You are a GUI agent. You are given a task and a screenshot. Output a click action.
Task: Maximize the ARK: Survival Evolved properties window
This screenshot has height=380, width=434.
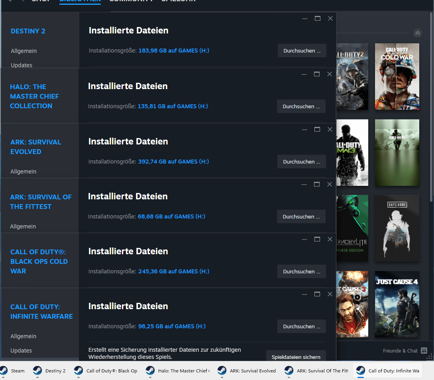point(317,129)
